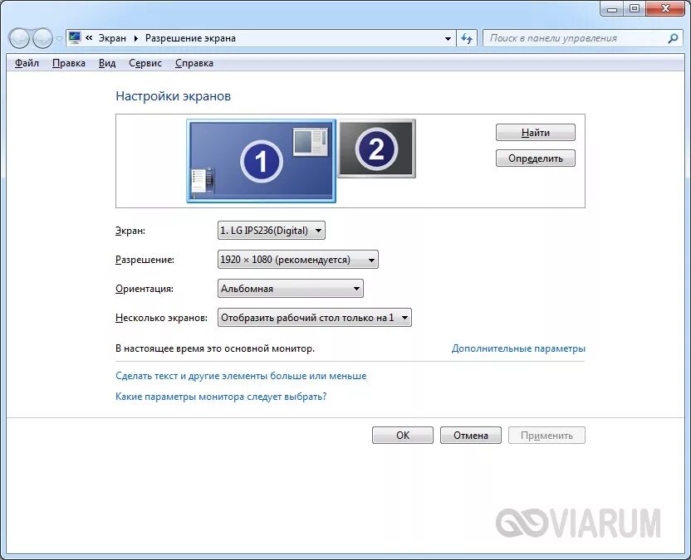The image size is (691, 560).
Task: Open the Сервис menu
Action: point(145,63)
